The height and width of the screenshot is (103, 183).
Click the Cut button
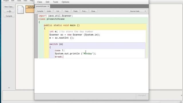58,11
